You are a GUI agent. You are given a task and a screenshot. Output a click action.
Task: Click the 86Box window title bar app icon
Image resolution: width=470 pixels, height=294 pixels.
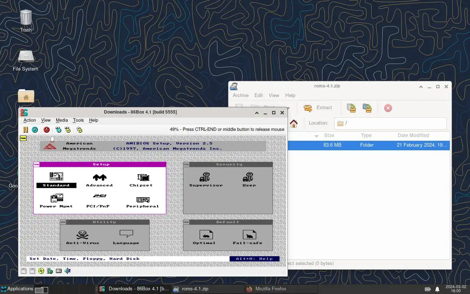point(24,112)
